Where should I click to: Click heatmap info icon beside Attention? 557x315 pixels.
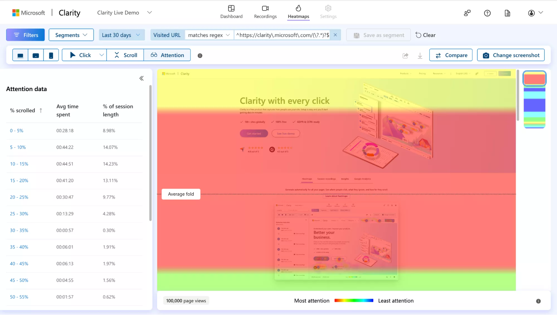pos(200,55)
